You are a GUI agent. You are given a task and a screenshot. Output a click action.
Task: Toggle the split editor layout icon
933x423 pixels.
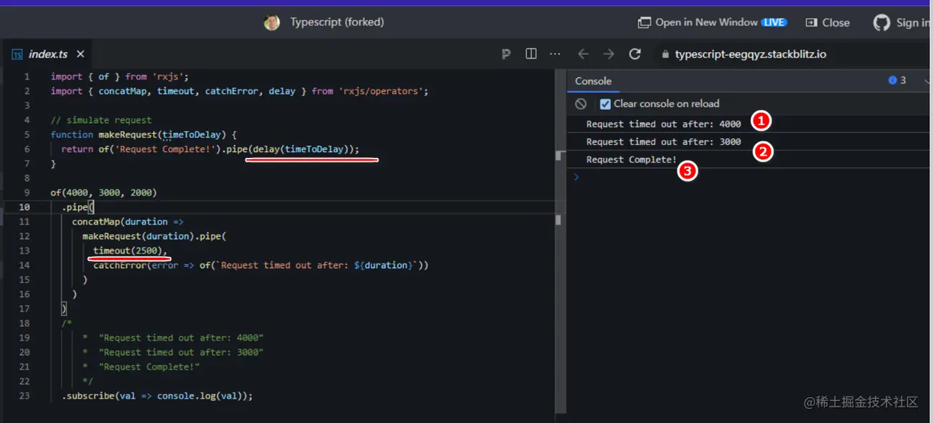(531, 54)
